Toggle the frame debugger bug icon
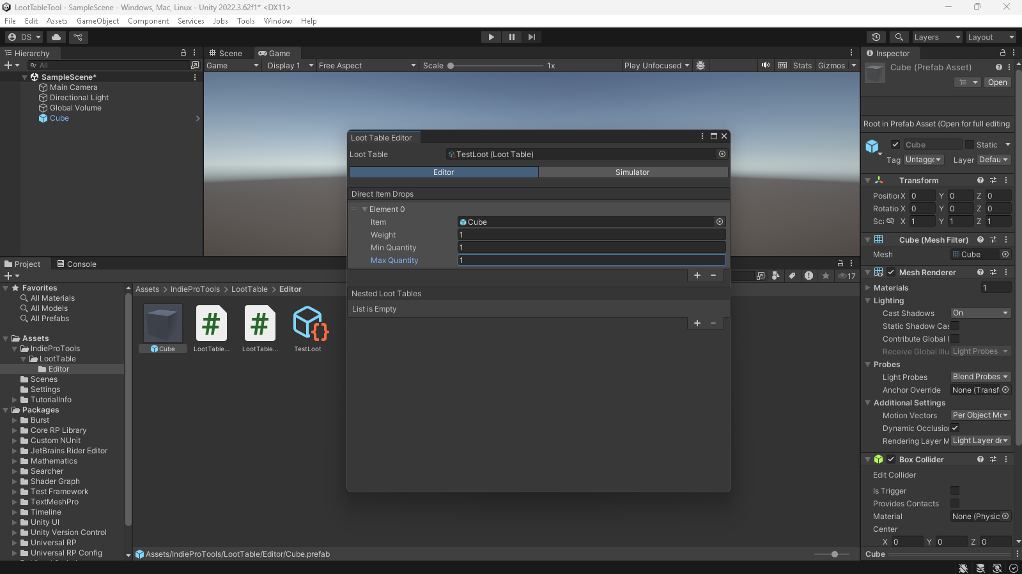Screen dimensions: 1022x574 (x=701, y=65)
